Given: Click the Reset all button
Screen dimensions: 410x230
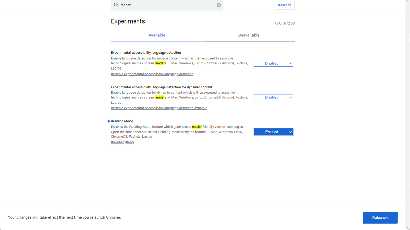Looking at the screenshot, I should click(284, 5).
